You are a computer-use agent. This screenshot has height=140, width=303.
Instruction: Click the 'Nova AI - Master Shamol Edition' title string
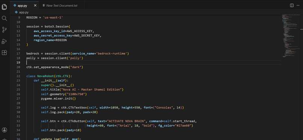91,89
